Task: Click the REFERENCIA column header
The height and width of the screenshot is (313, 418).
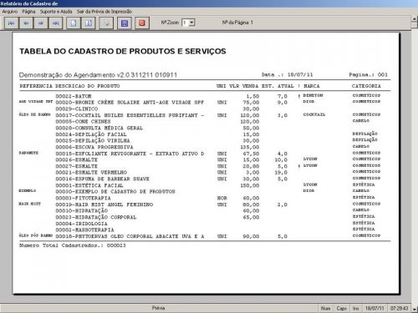Action: [36, 86]
